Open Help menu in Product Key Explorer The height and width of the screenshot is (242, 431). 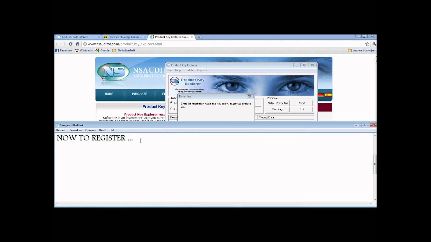pos(178,70)
